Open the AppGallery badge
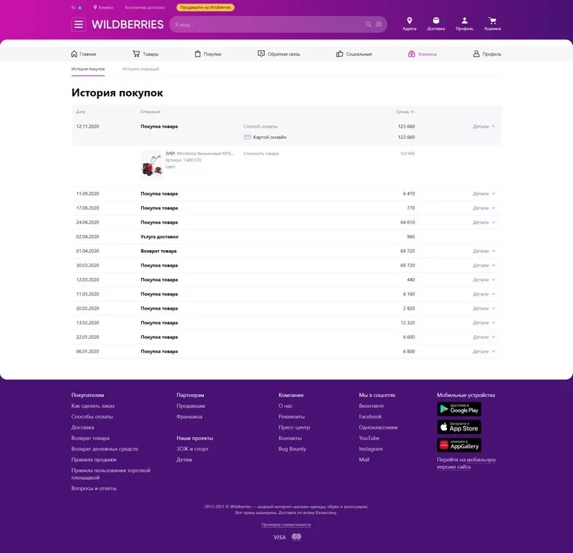This screenshot has width=573, height=553. pos(459,445)
